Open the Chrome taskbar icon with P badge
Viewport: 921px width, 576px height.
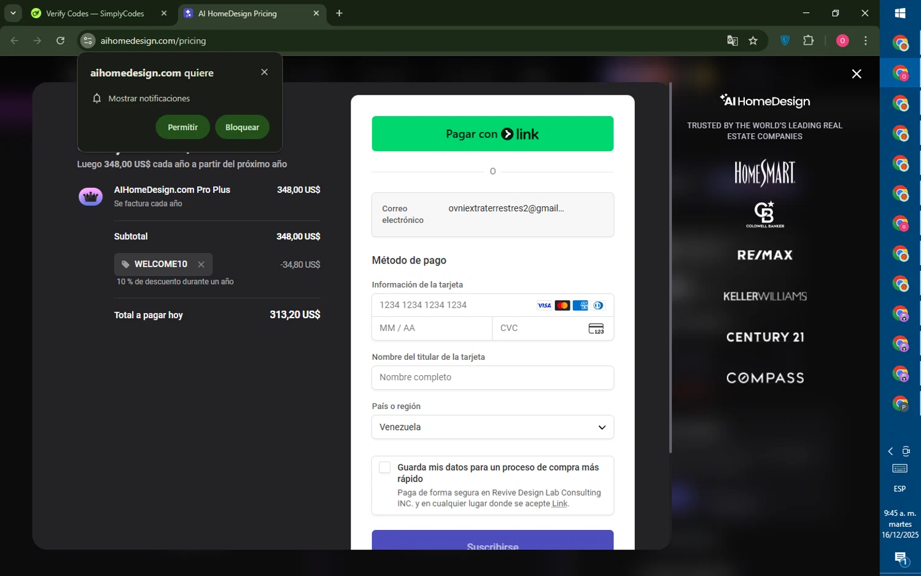coord(900,403)
